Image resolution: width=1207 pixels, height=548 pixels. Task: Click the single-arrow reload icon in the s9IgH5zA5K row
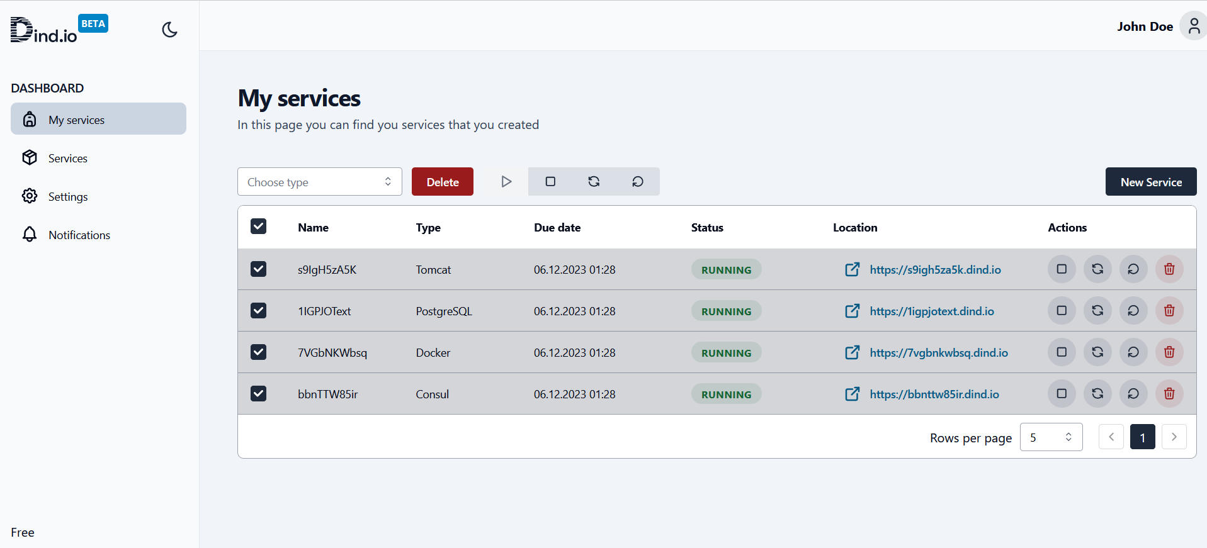(1133, 269)
